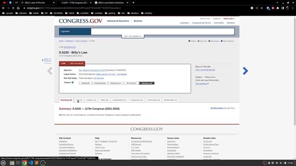The height and width of the screenshot is (166, 296).
Task: Click the main search input field
Action: tap(163, 31)
